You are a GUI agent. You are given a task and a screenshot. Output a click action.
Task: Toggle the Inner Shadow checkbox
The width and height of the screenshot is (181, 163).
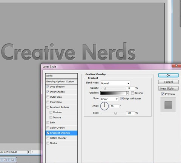(x=48, y=92)
